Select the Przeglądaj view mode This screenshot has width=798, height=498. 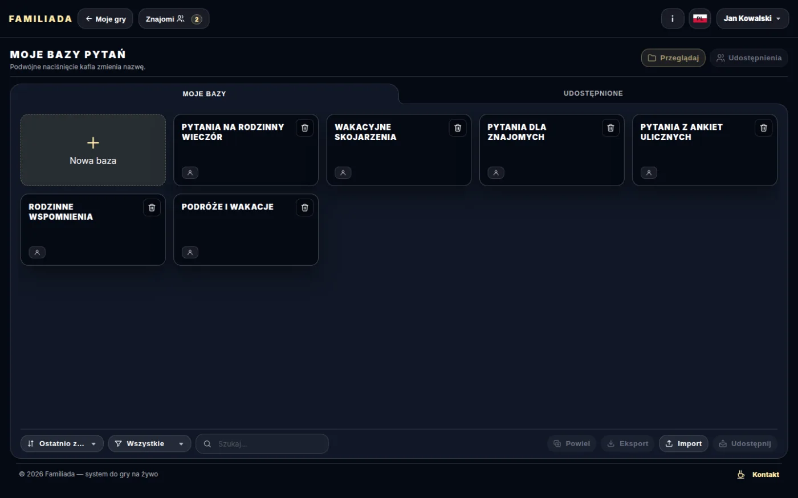tap(673, 58)
